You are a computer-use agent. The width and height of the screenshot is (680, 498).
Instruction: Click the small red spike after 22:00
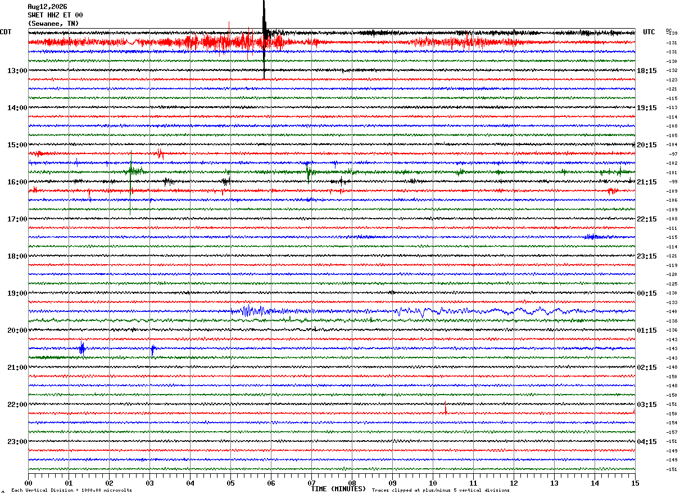(x=446, y=408)
